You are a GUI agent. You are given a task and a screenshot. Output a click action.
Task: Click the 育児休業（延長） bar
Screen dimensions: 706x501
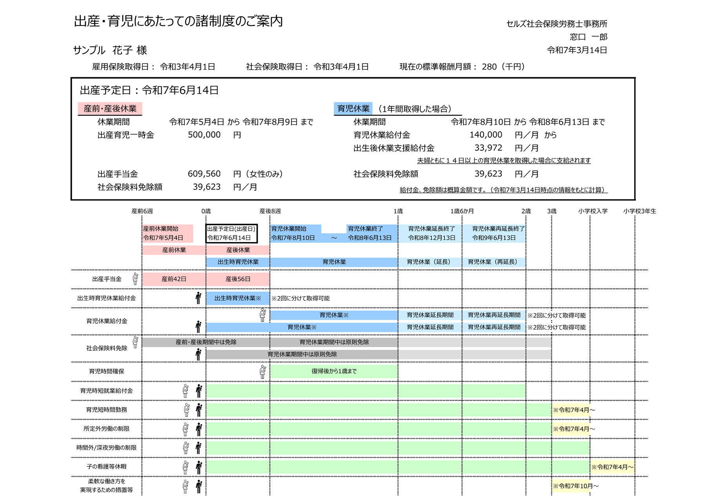coord(430,262)
